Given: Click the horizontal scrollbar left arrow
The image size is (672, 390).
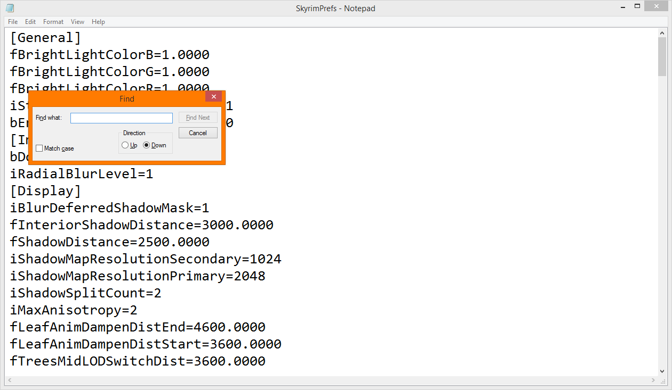Looking at the screenshot, I should [9, 380].
